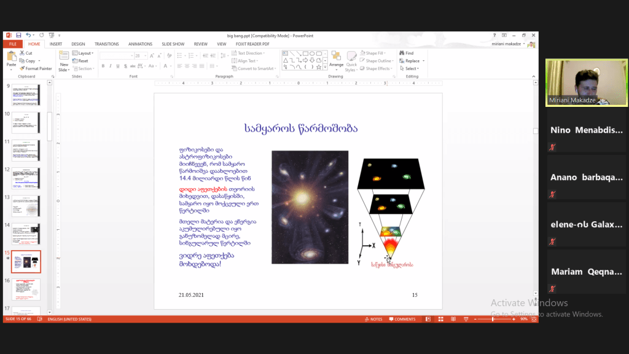Click the Reset slide button
This screenshot has height=354, width=629.
point(82,61)
